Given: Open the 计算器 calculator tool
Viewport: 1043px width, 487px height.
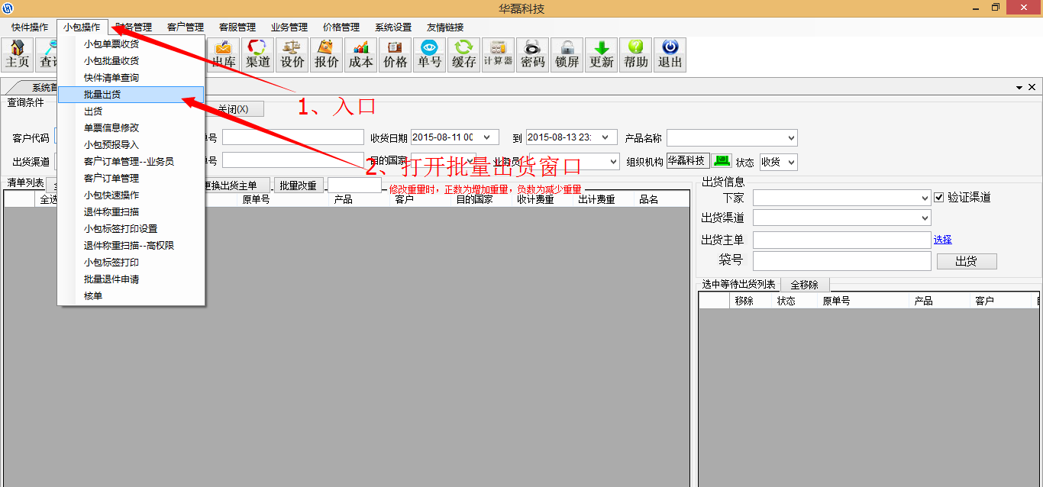Looking at the screenshot, I should click(498, 55).
